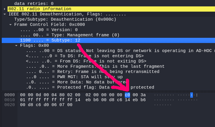215x127 pixels.
Task: Select the More Fragments flag row
Action: point(95,66)
